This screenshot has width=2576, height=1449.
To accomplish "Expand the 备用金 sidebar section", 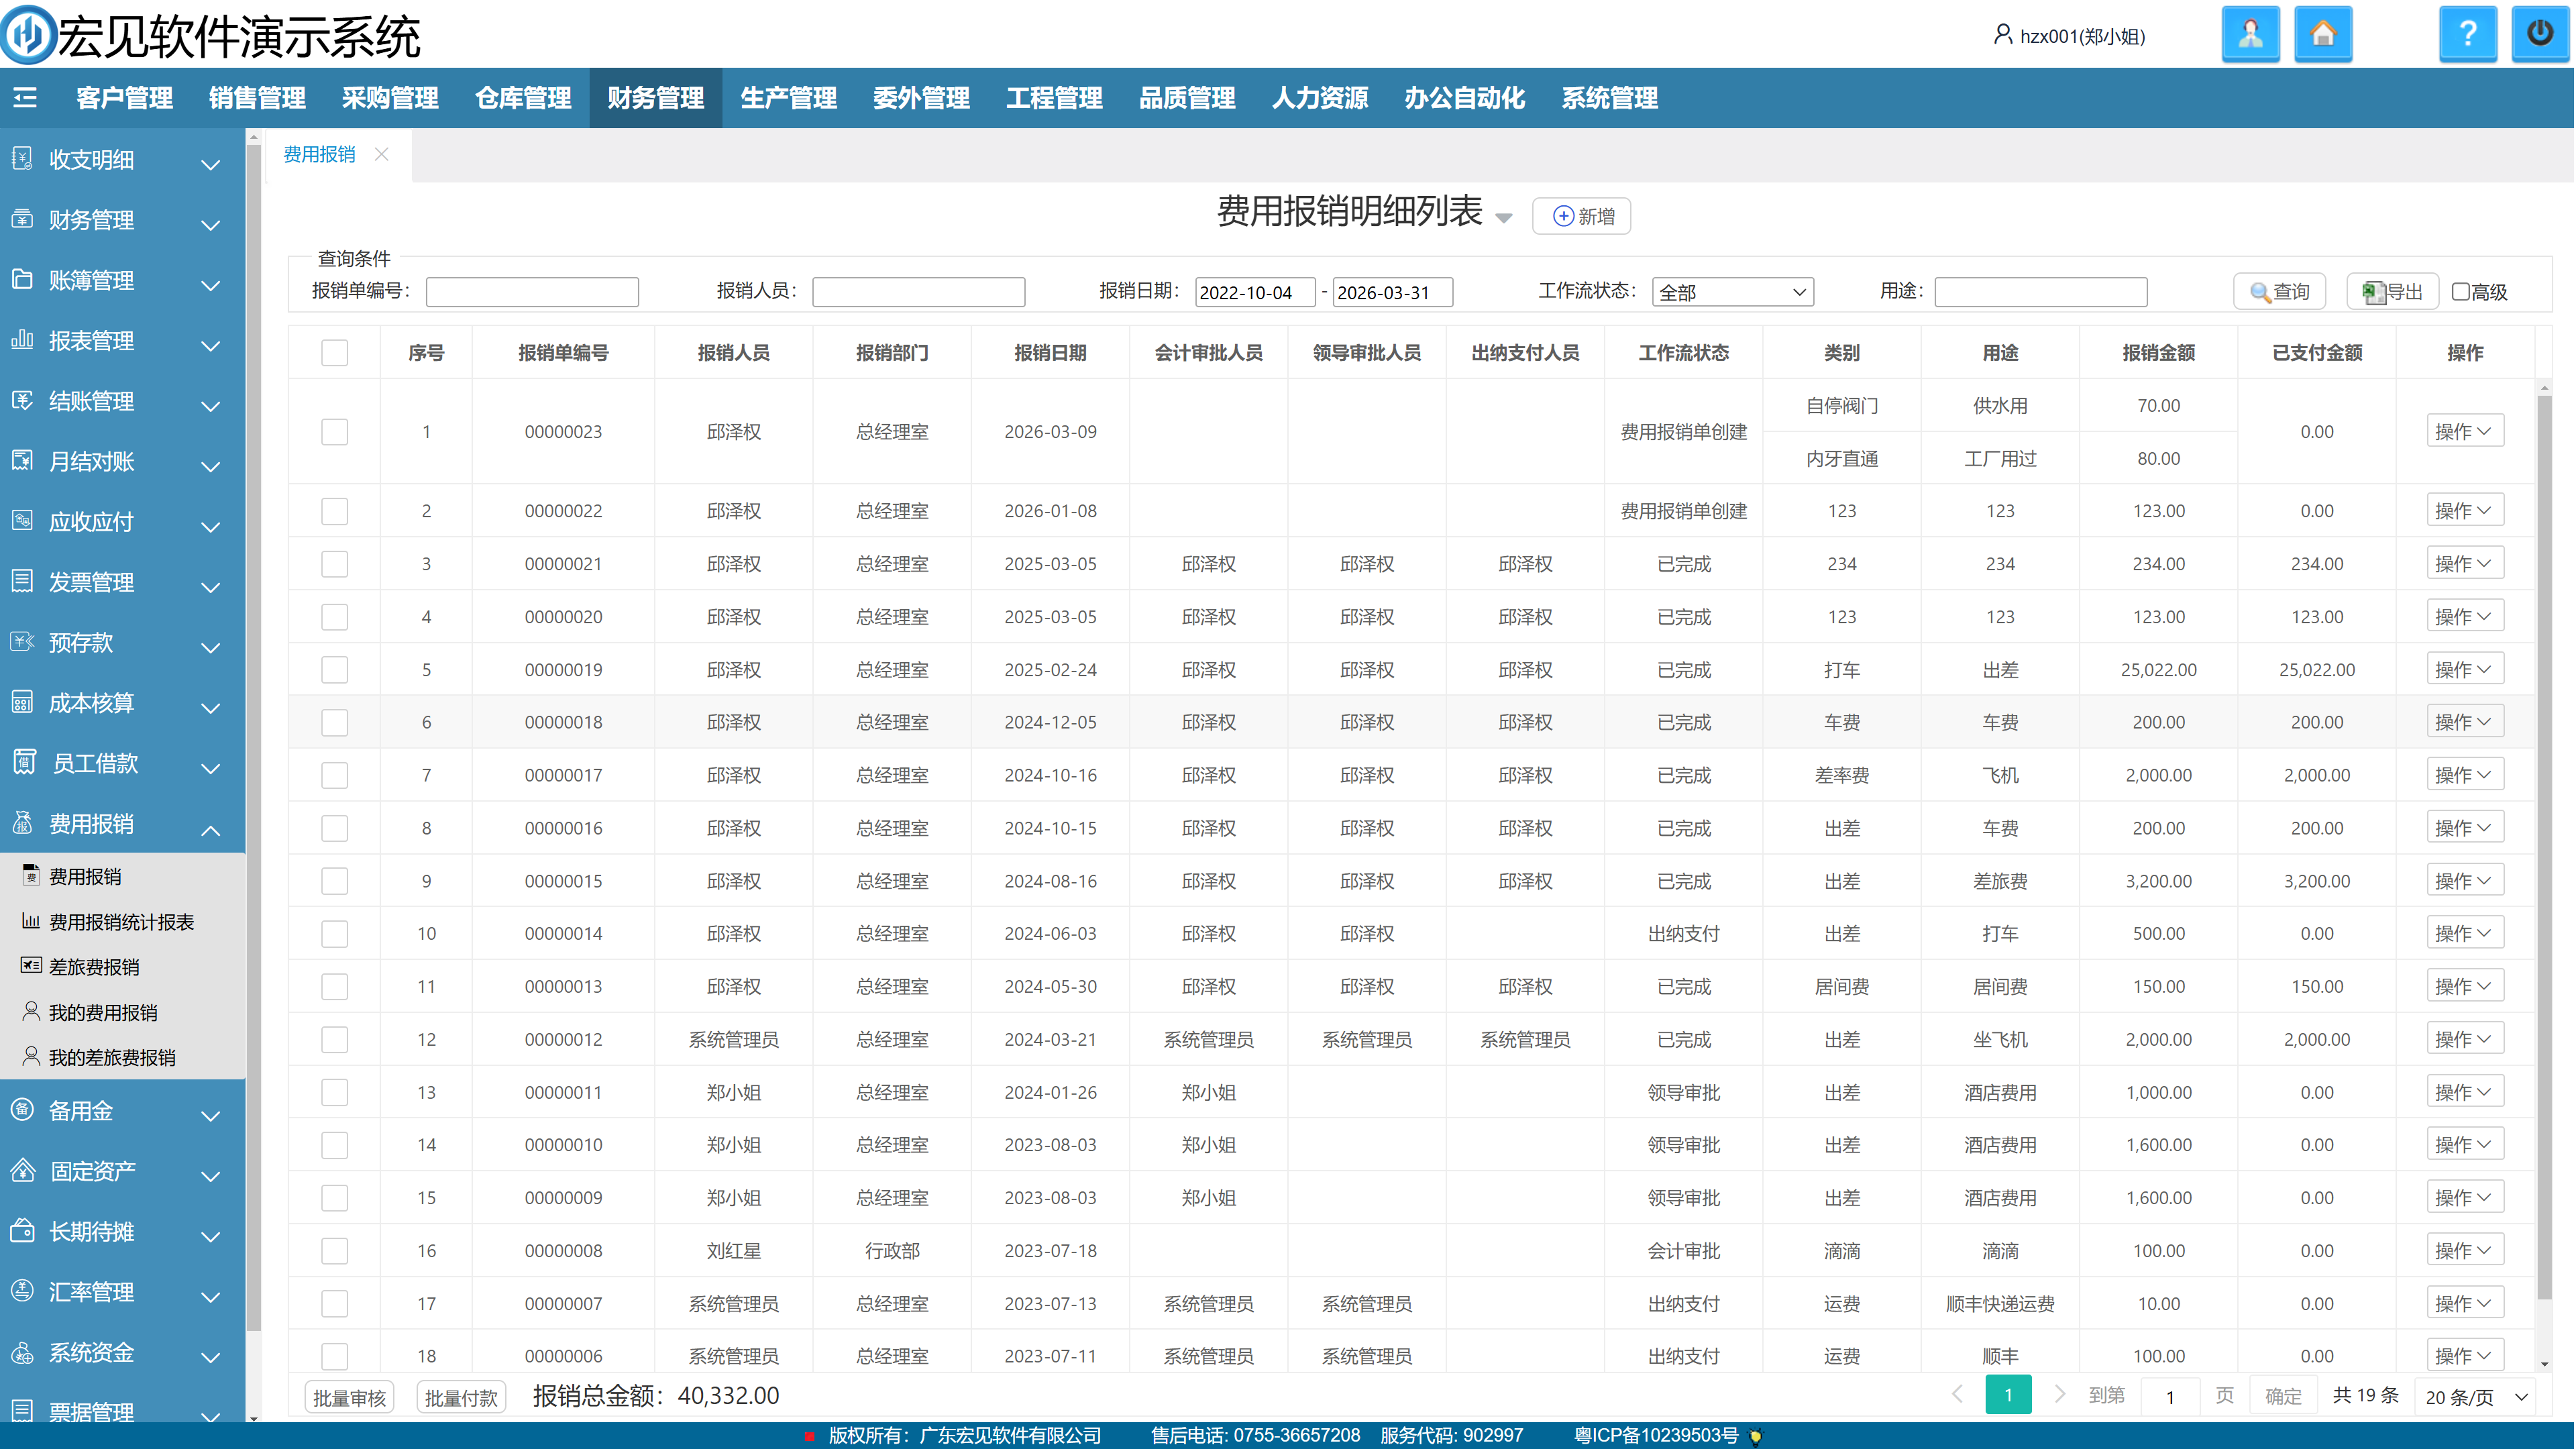I will point(120,1111).
